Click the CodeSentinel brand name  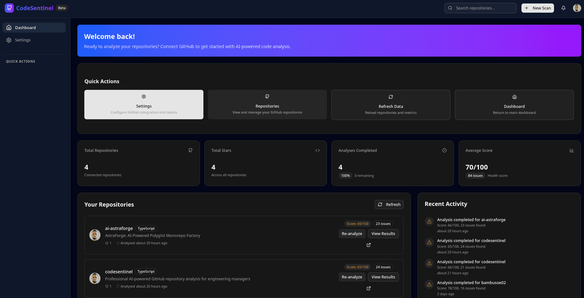point(35,8)
